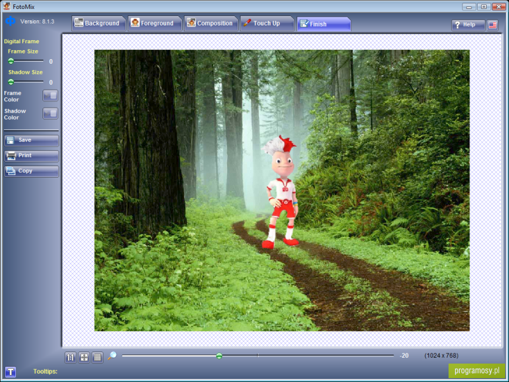Viewport: 509px width, 382px height.
Task: Click the Tooltips: label
Action: (45, 371)
